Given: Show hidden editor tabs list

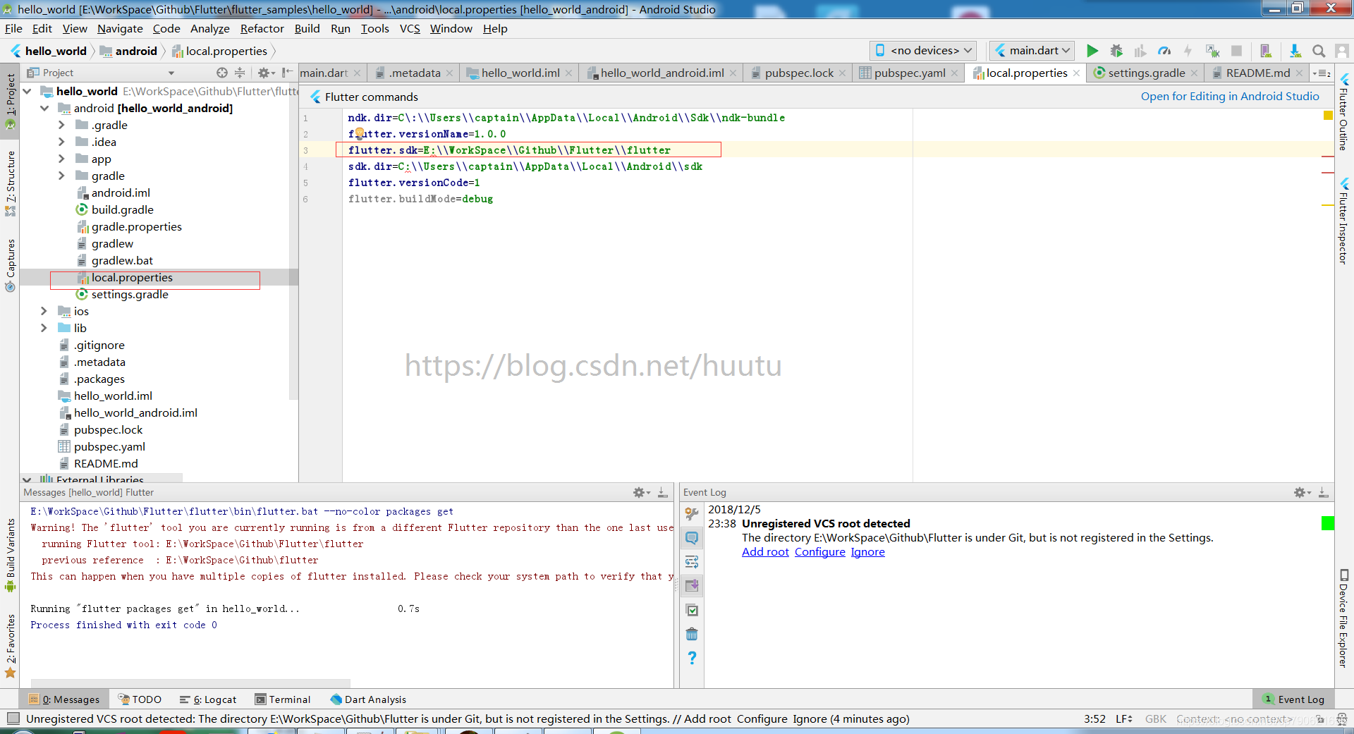Looking at the screenshot, I should 1322,73.
